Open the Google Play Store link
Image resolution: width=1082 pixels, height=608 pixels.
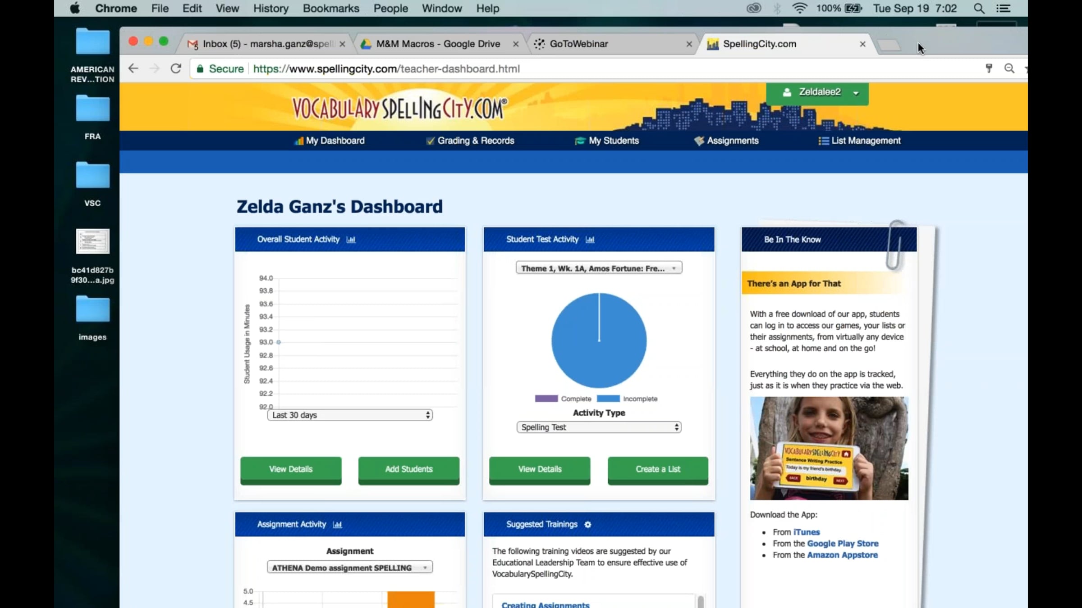tap(843, 544)
